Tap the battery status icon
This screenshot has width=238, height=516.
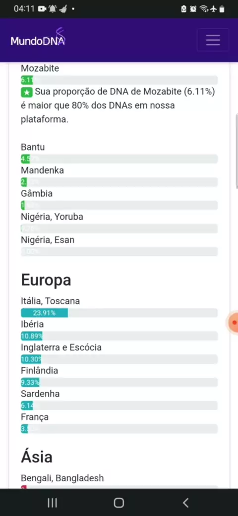[x=222, y=9]
